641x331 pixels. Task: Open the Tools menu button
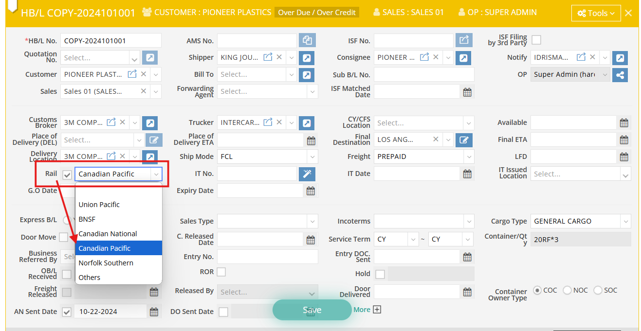pos(596,13)
